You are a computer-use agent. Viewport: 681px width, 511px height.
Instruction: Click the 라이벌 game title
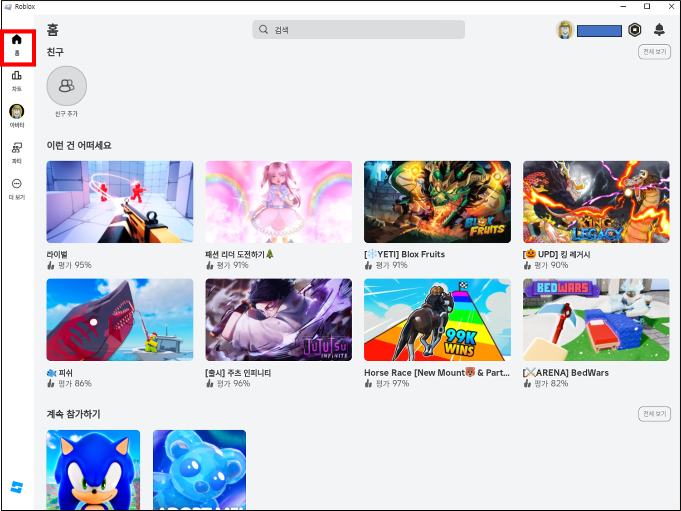pos(57,254)
